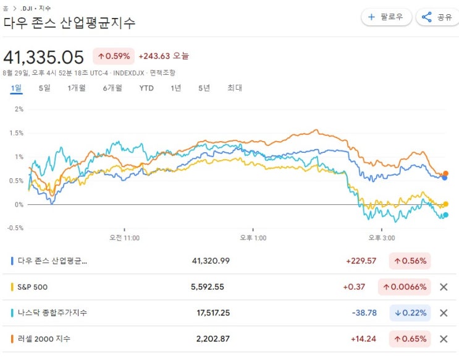Open the 최대 maximum range tab
Image resolution: width=459 pixels, height=357 pixels.
click(x=235, y=88)
